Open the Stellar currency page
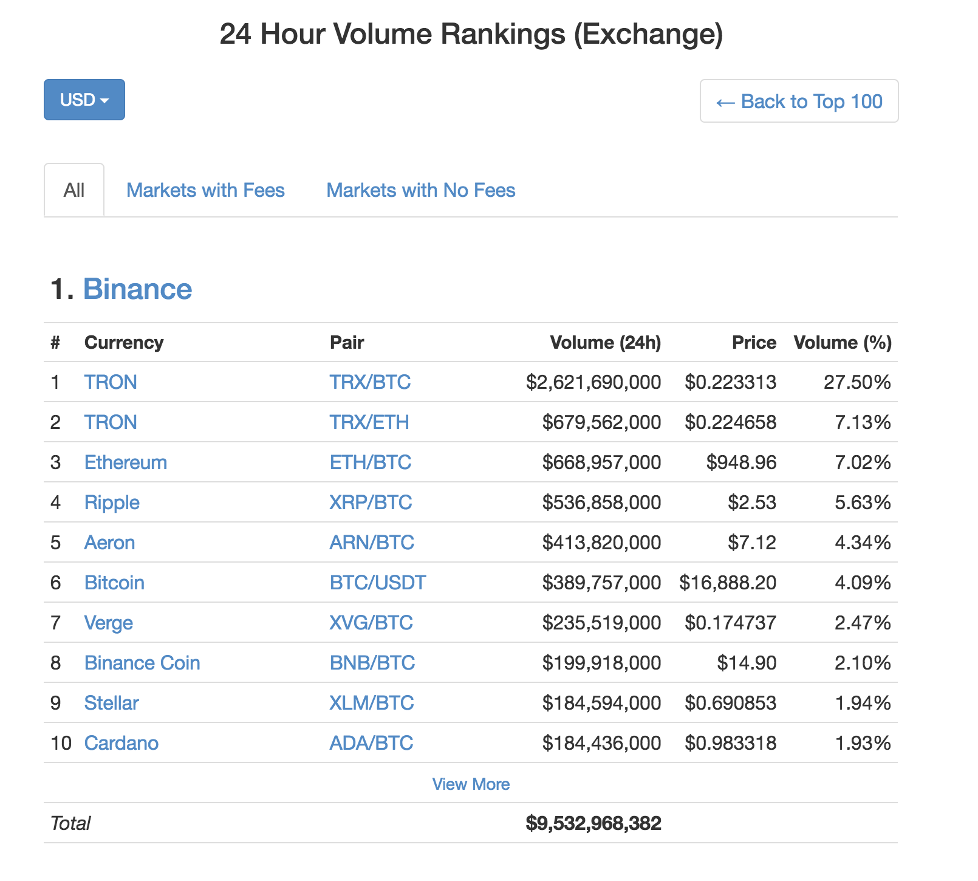 point(111,702)
